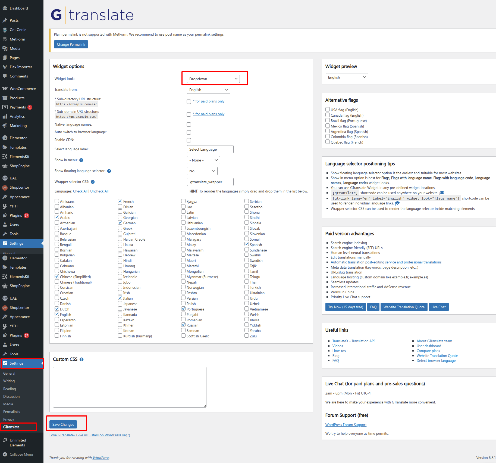Click the Save Changes button
Screen dimensions: 496x463
tap(63, 424)
